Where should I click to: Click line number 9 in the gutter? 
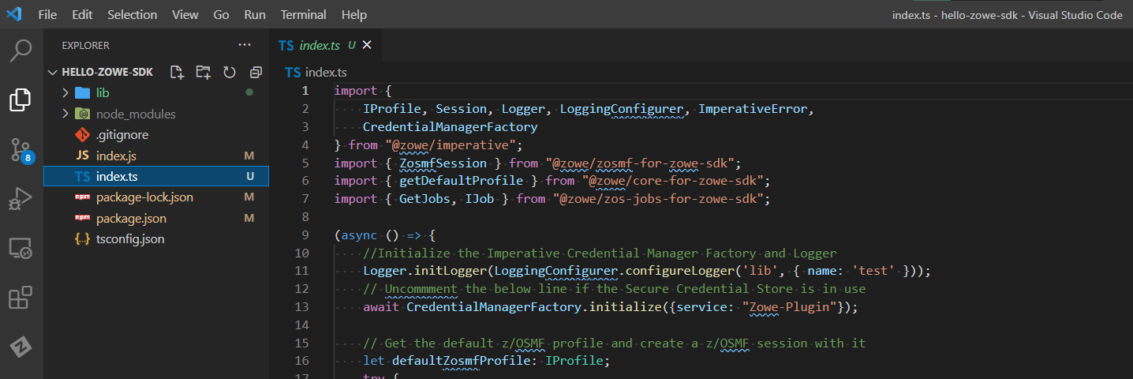pyautogui.click(x=305, y=235)
